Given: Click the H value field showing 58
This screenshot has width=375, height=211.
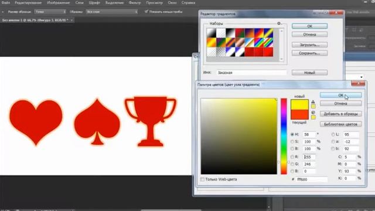Looking at the screenshot, I should [x=309, y=134].
